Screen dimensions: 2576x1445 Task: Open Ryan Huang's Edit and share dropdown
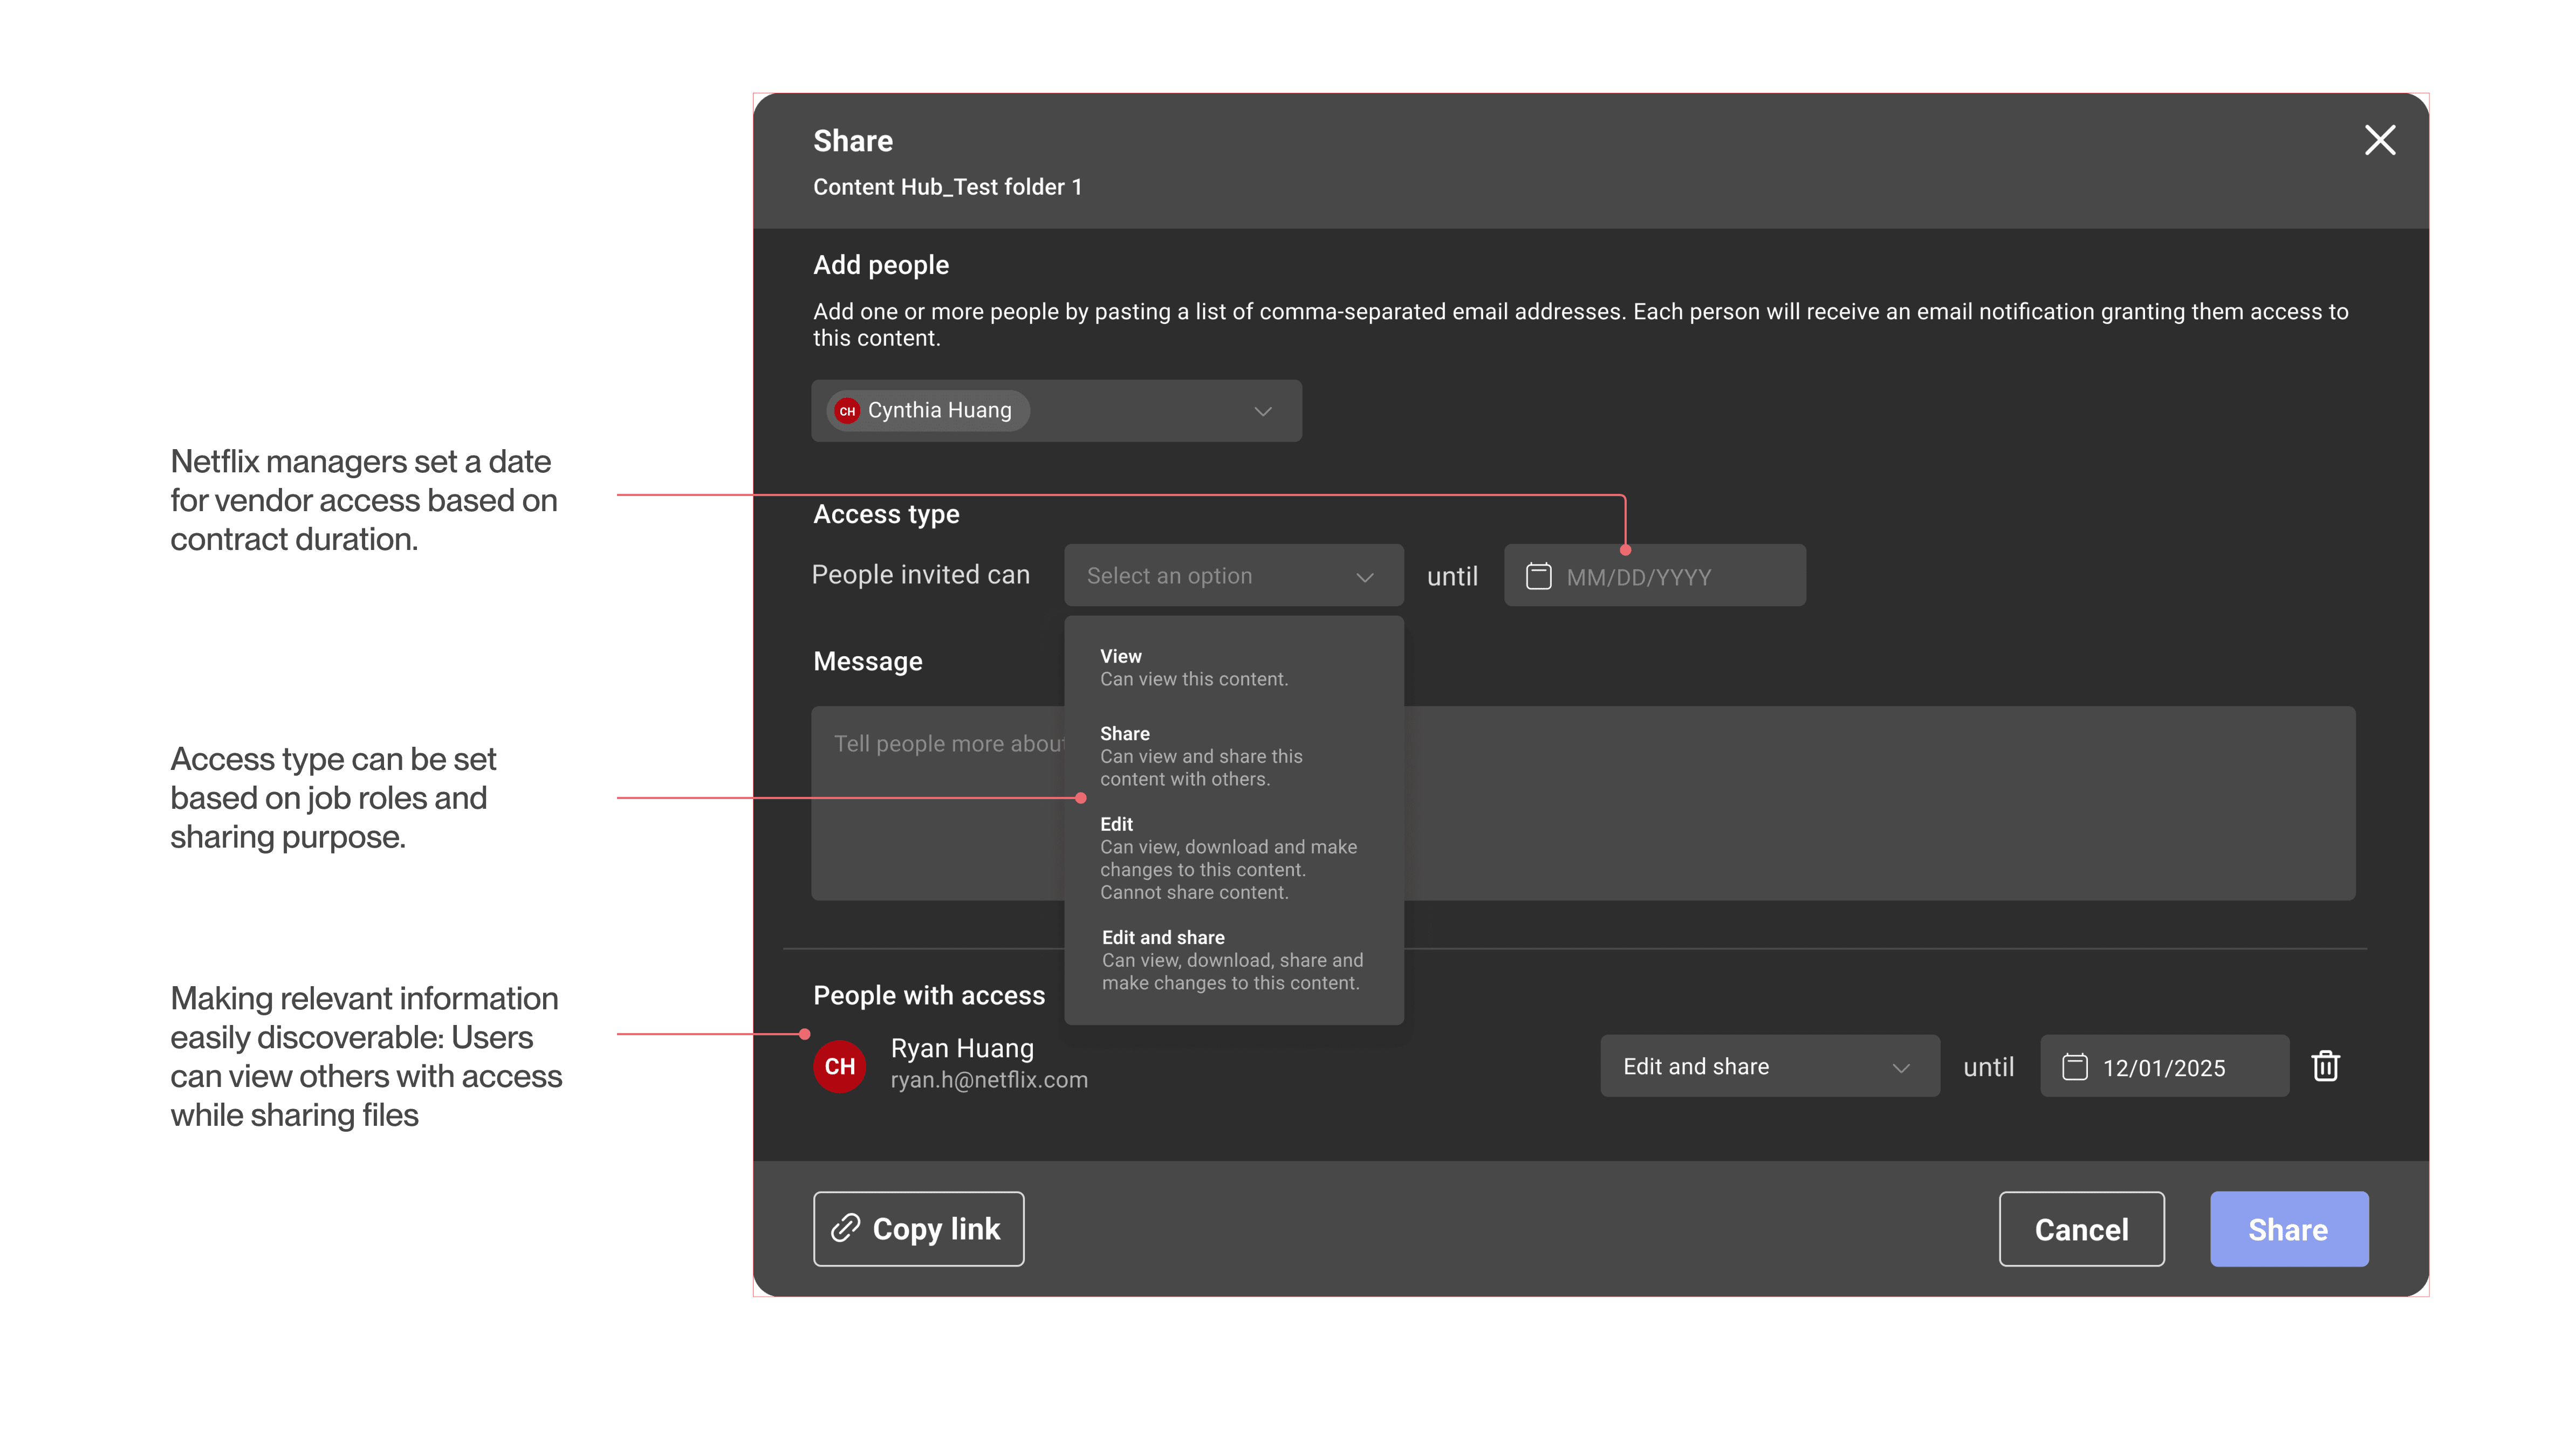[1769, 1066]
